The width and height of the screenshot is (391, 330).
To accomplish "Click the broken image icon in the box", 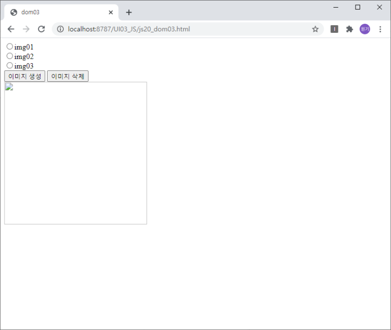I will tap(9, 87).
